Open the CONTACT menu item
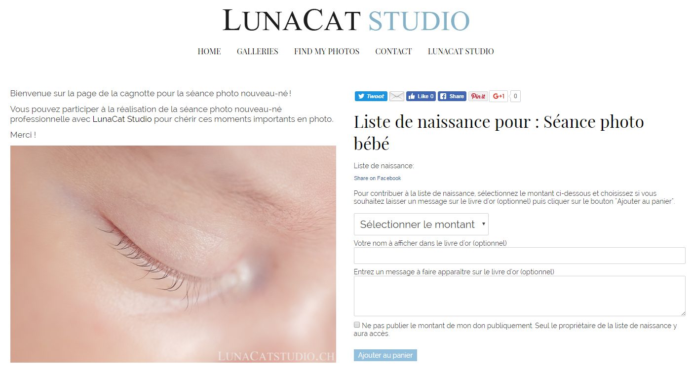Viewport: 692px width, 373px height. (393, 51)
